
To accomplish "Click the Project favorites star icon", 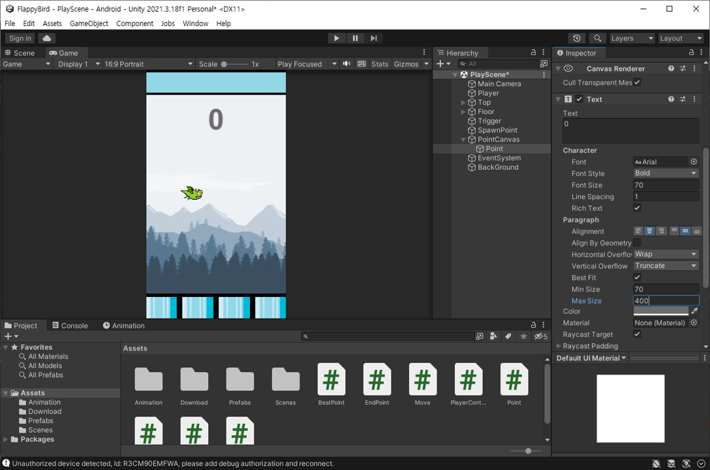I will point(523,336).
